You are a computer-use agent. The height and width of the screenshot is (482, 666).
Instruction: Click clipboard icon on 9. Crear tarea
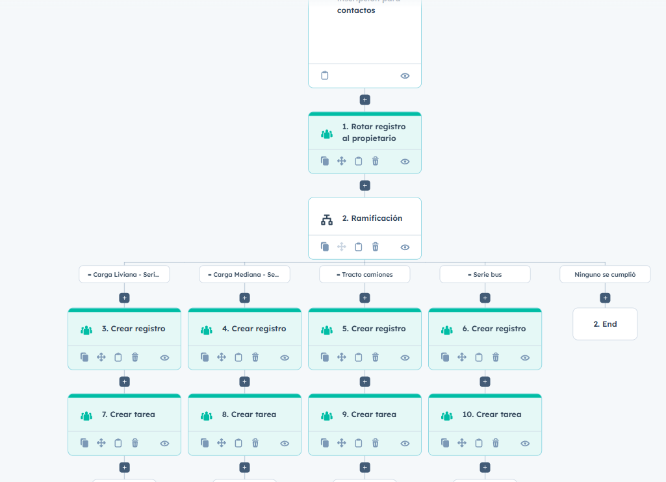tap(359, 443)
